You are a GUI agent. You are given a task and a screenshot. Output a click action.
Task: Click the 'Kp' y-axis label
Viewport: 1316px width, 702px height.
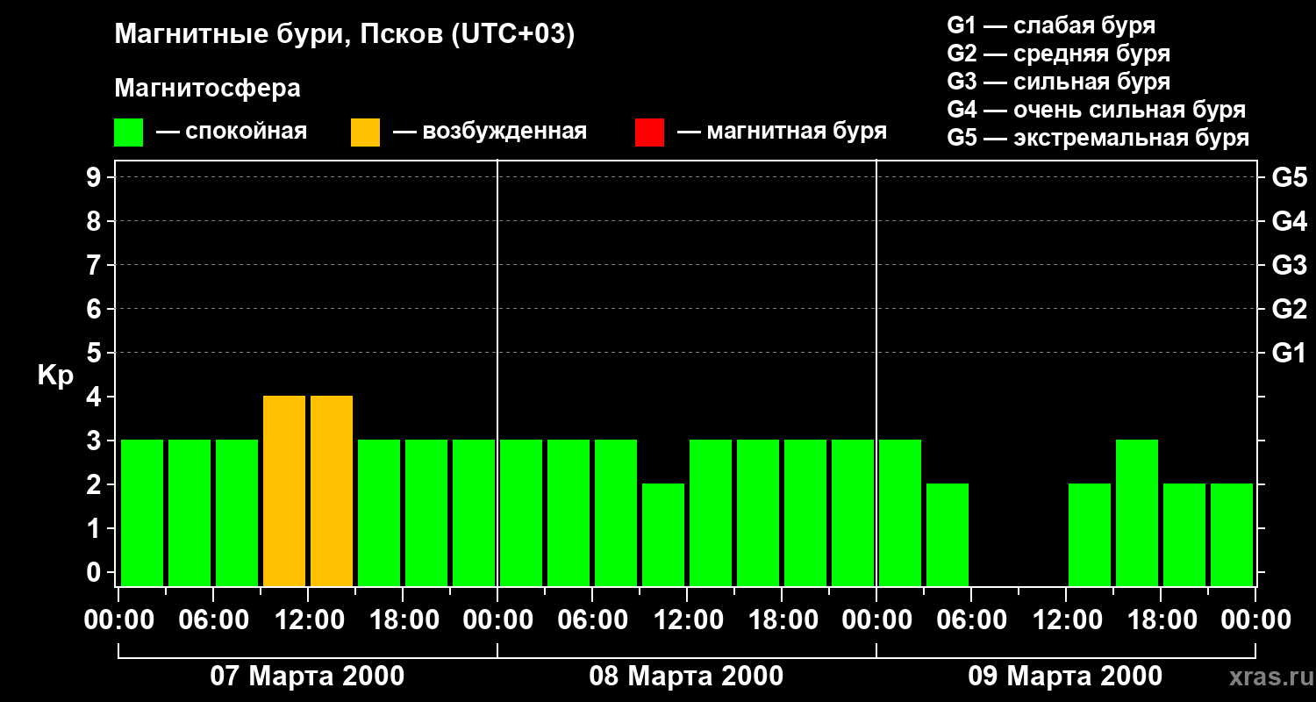coord(55,376)
